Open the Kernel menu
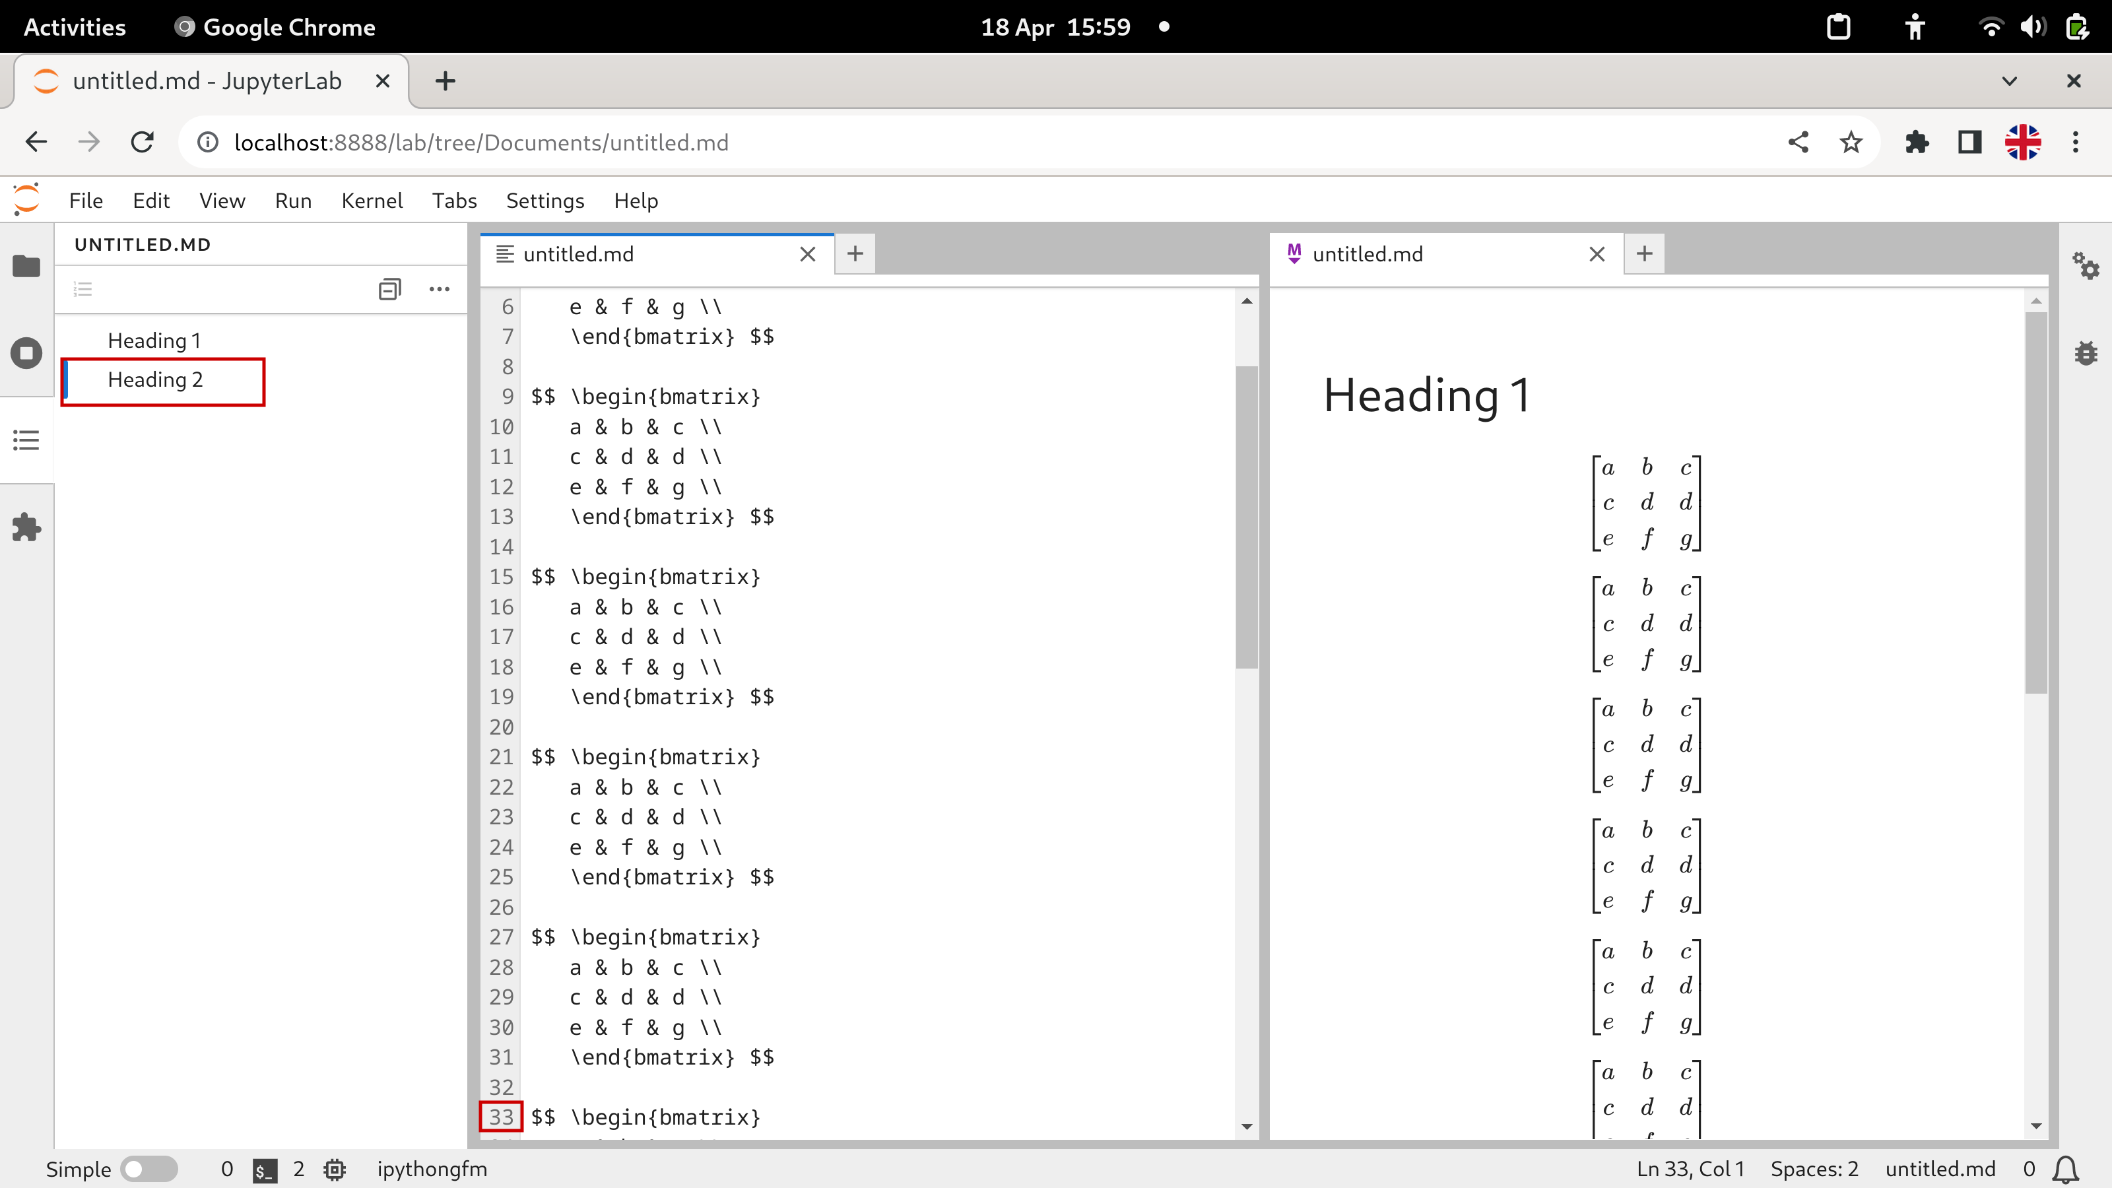This screenshot has width=2112, height=1188. (x=372, y=201)
